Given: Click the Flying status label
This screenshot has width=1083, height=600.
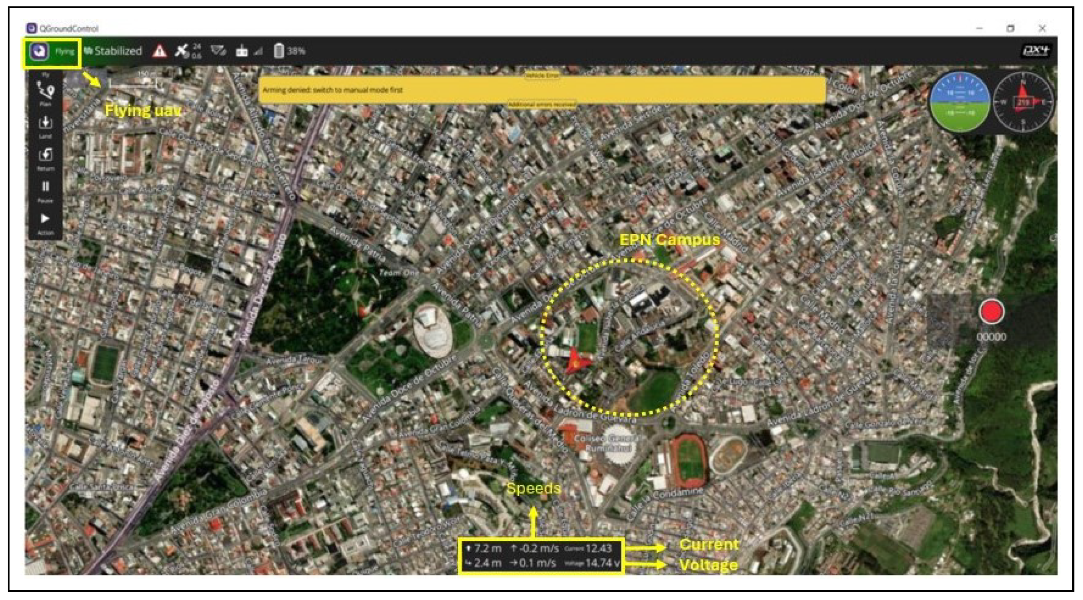Looking at the screenshot, I should click(x=64, y=51).
